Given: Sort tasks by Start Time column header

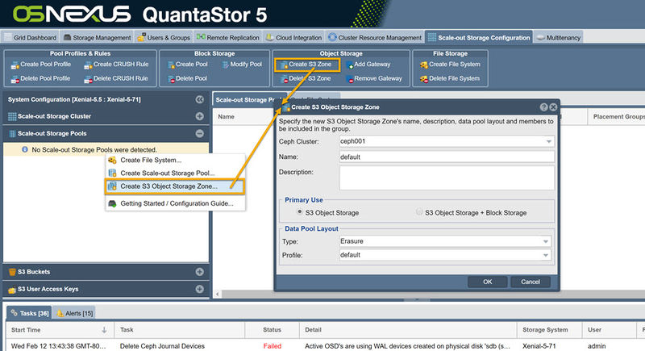Looking at the screenshot, I should 60,330.
